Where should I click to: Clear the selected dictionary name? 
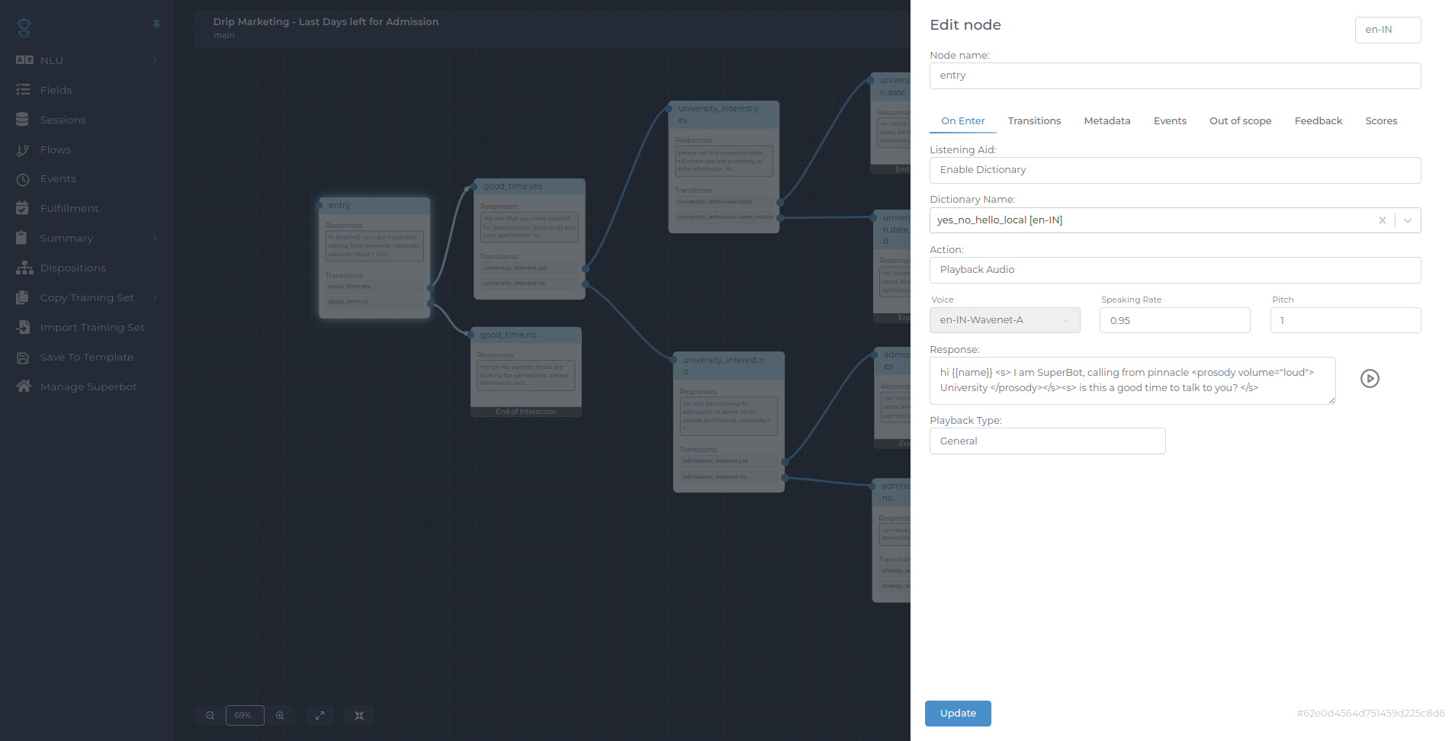tap(1382, 220)
